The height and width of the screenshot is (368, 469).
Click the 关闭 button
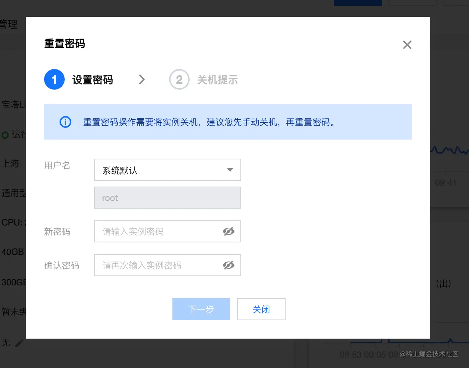[261, 309]
